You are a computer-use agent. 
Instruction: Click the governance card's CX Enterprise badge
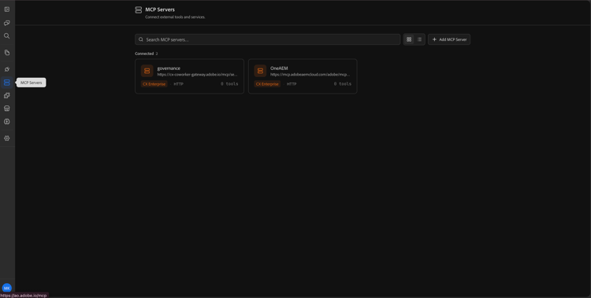tap(154, 84)
